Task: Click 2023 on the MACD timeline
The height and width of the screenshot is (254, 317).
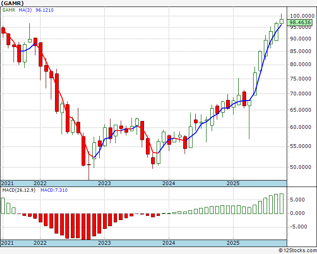Action: coord(104,243)
